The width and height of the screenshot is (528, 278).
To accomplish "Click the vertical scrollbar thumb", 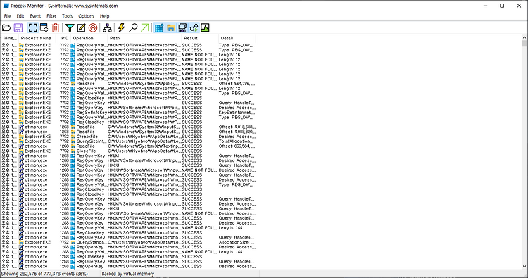I will pos(524,44).
